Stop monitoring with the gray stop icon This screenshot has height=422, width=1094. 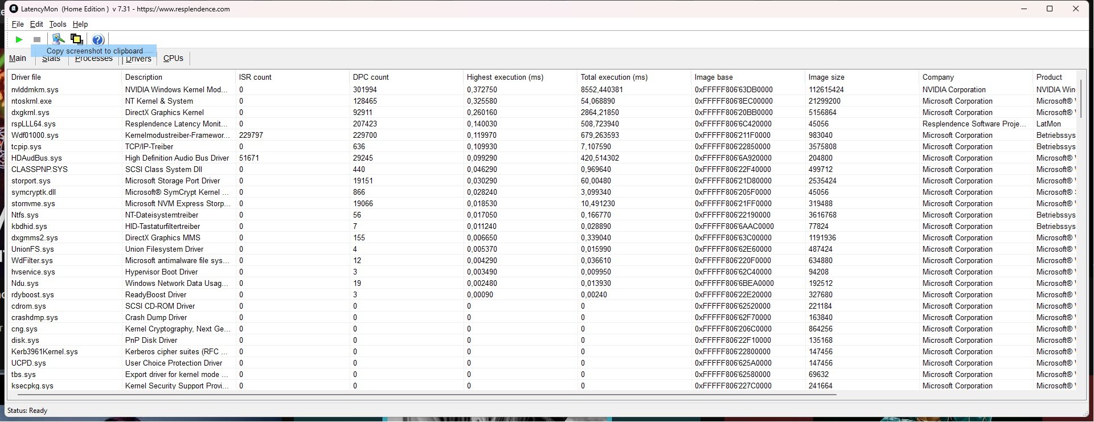pyautogui.click(x=37, y=39)
